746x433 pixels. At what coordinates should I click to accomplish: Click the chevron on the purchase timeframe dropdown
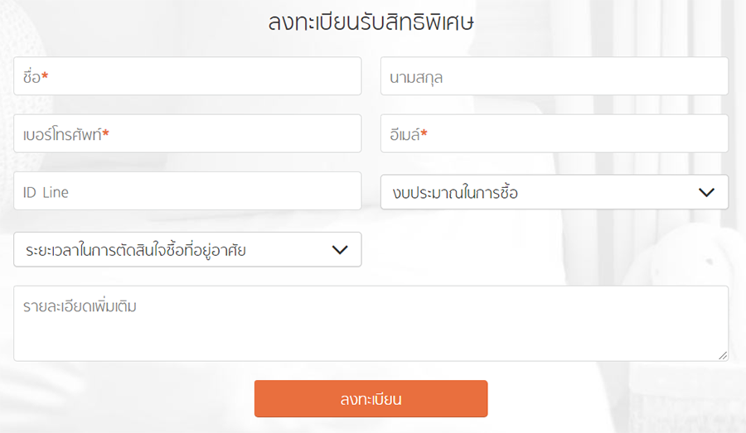click(x=340, y=249)
